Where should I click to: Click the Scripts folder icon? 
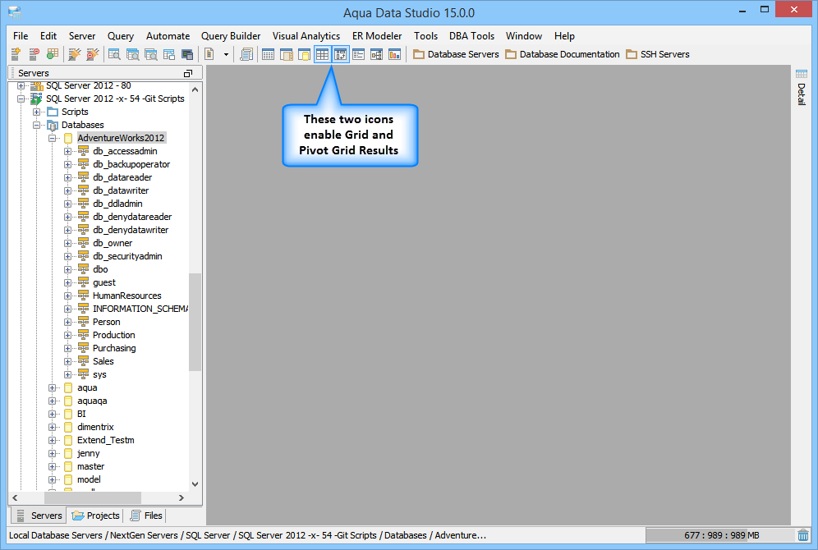click(x=53, y=112)
